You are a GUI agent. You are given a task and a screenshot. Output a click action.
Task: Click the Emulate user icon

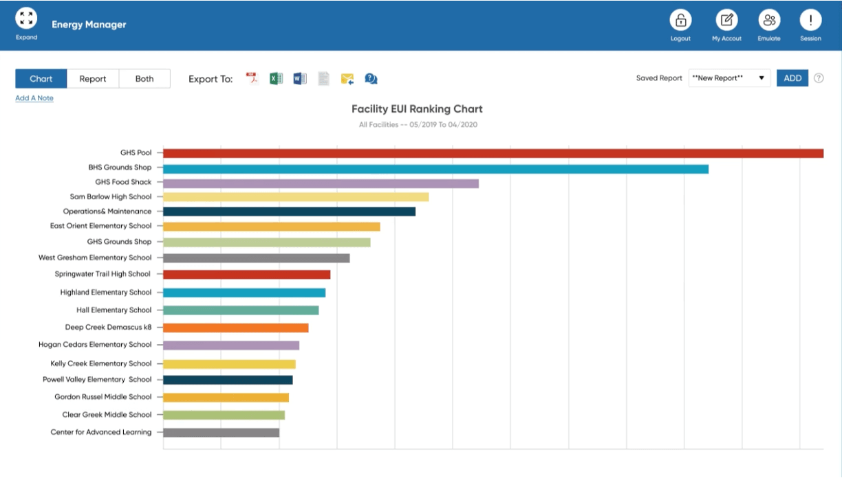click(x=769, y=20)
